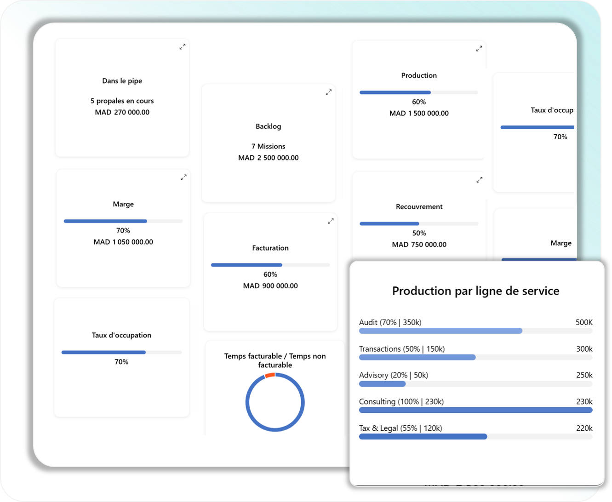The image size is (612, 502).
Task: Expand the Facturation card
Action: pyautogui.click(x=331, y=221)
